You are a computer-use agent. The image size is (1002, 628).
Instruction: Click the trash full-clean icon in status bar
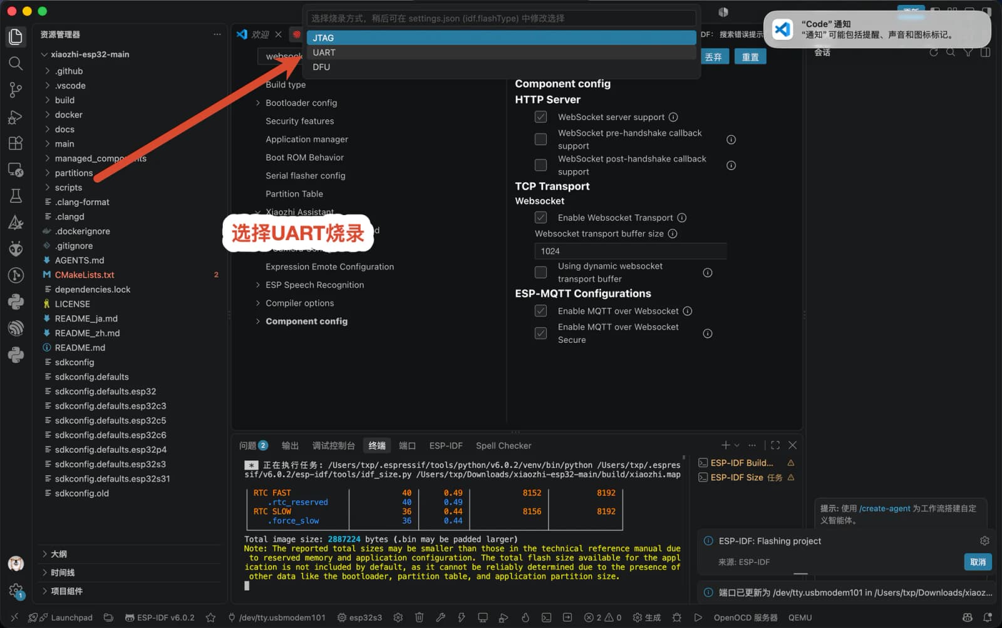[x=419, y=617]
